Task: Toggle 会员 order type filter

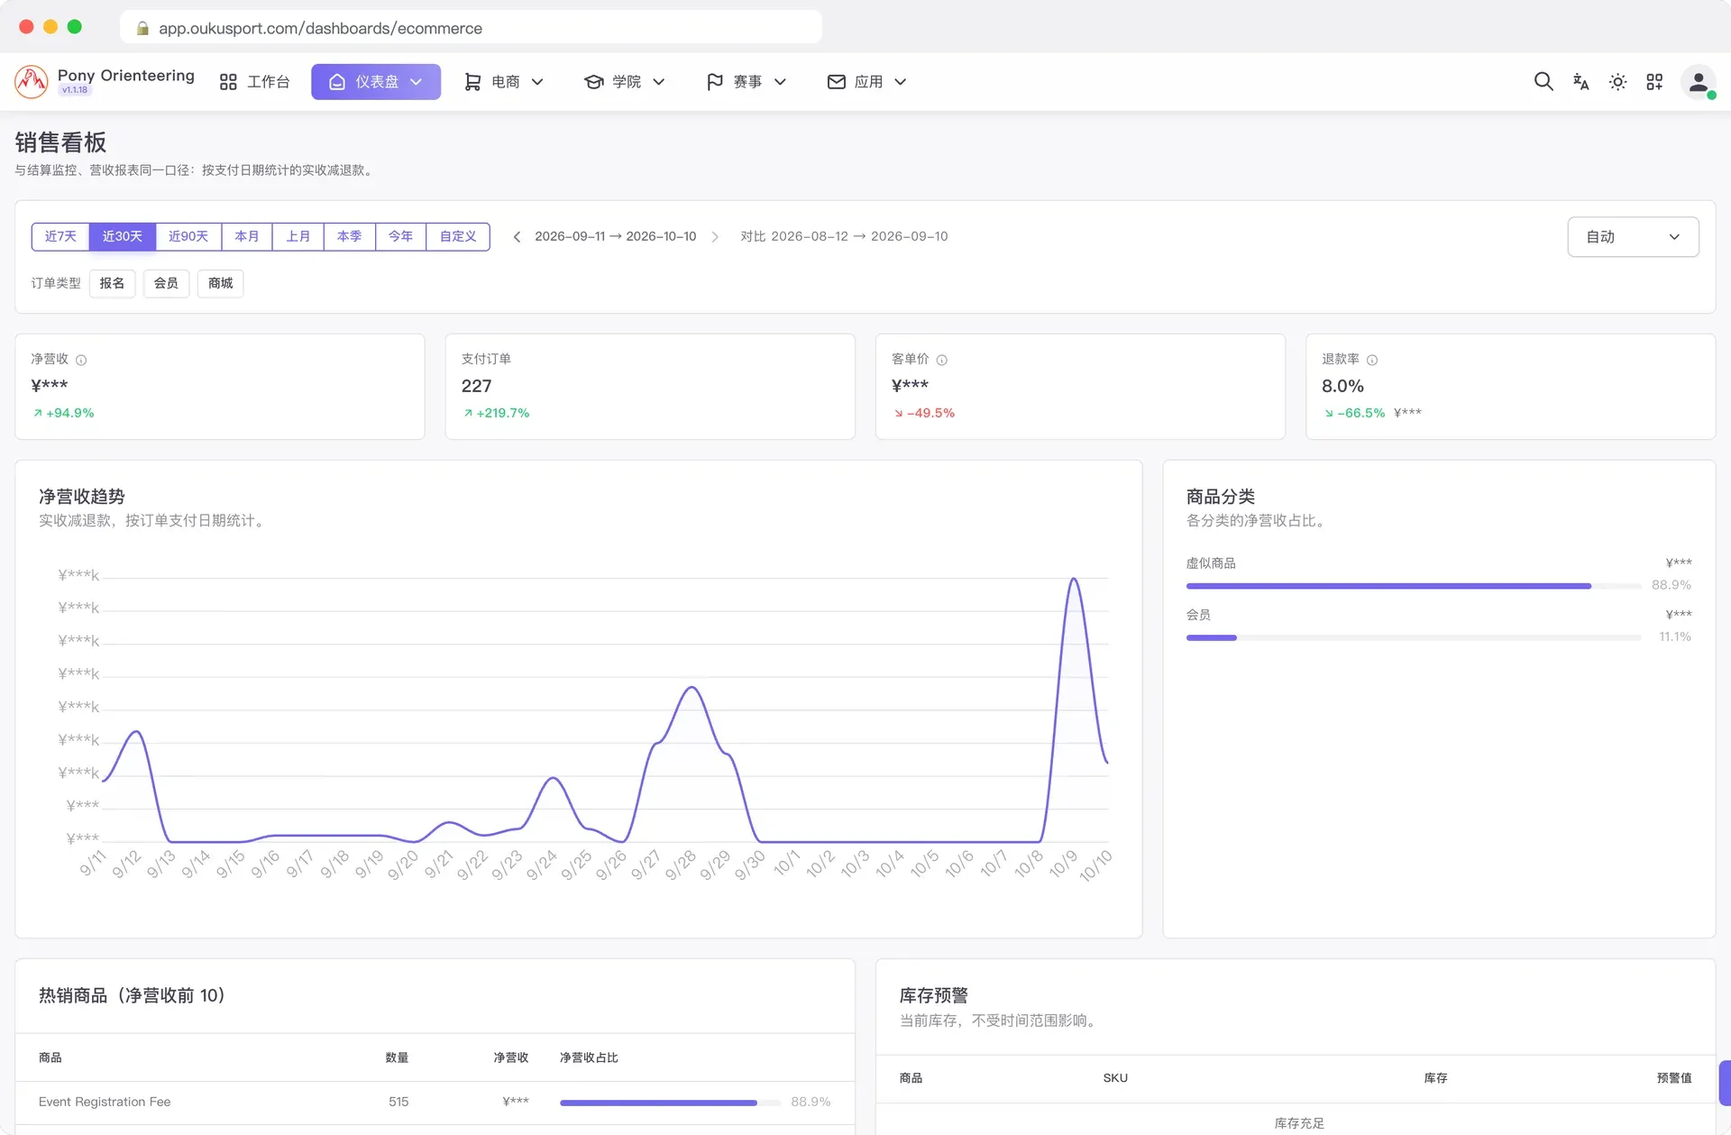Action: [x=166, y=283]
